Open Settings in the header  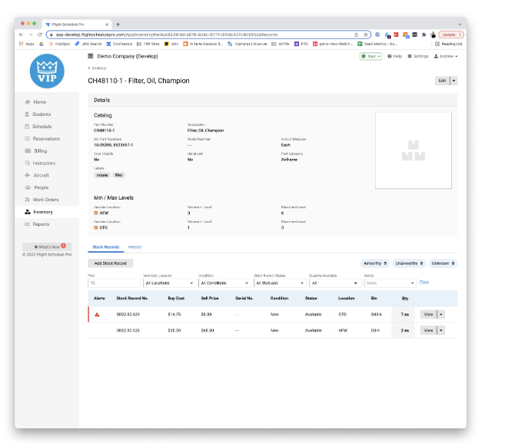(x=417, y=56)
